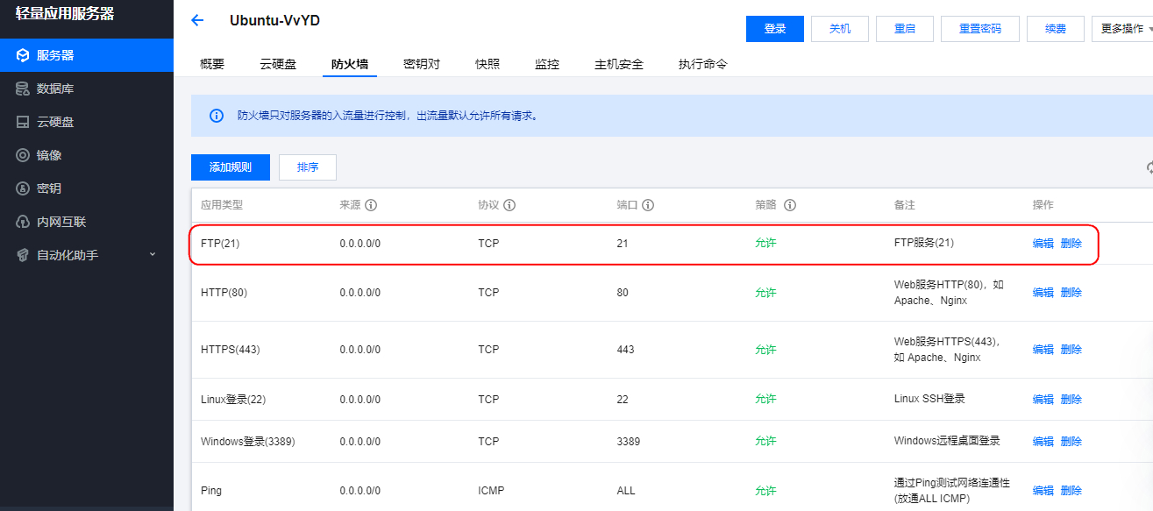The width and height of the screenshot is (1153, 511).
Task: Switch to the 概要 tab
Action: 212,64
